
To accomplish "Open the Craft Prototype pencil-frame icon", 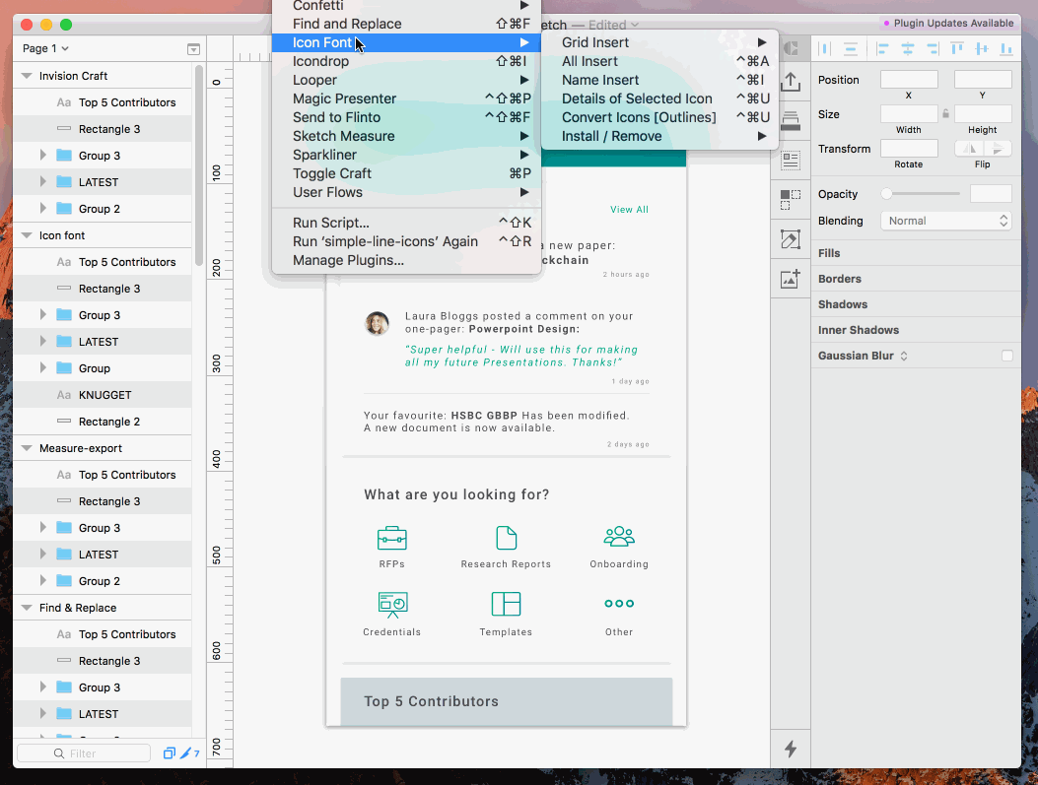I will pyautogui.click(x=791, y=239).
